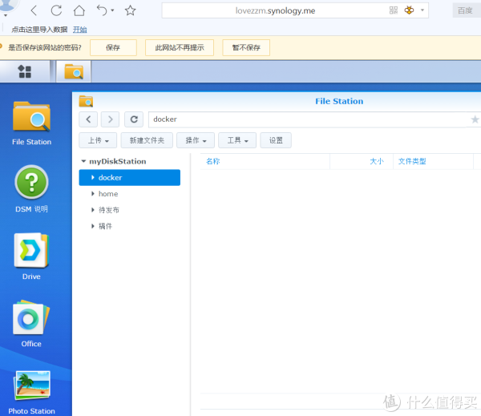The height and width of the screenshot is (416, 481).
Task: Open the 工具 tools dropdown
Action: tap(237, 140)
